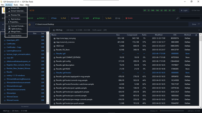
Task: Delete the selected item via toolbar
Action: pos(129,18)
